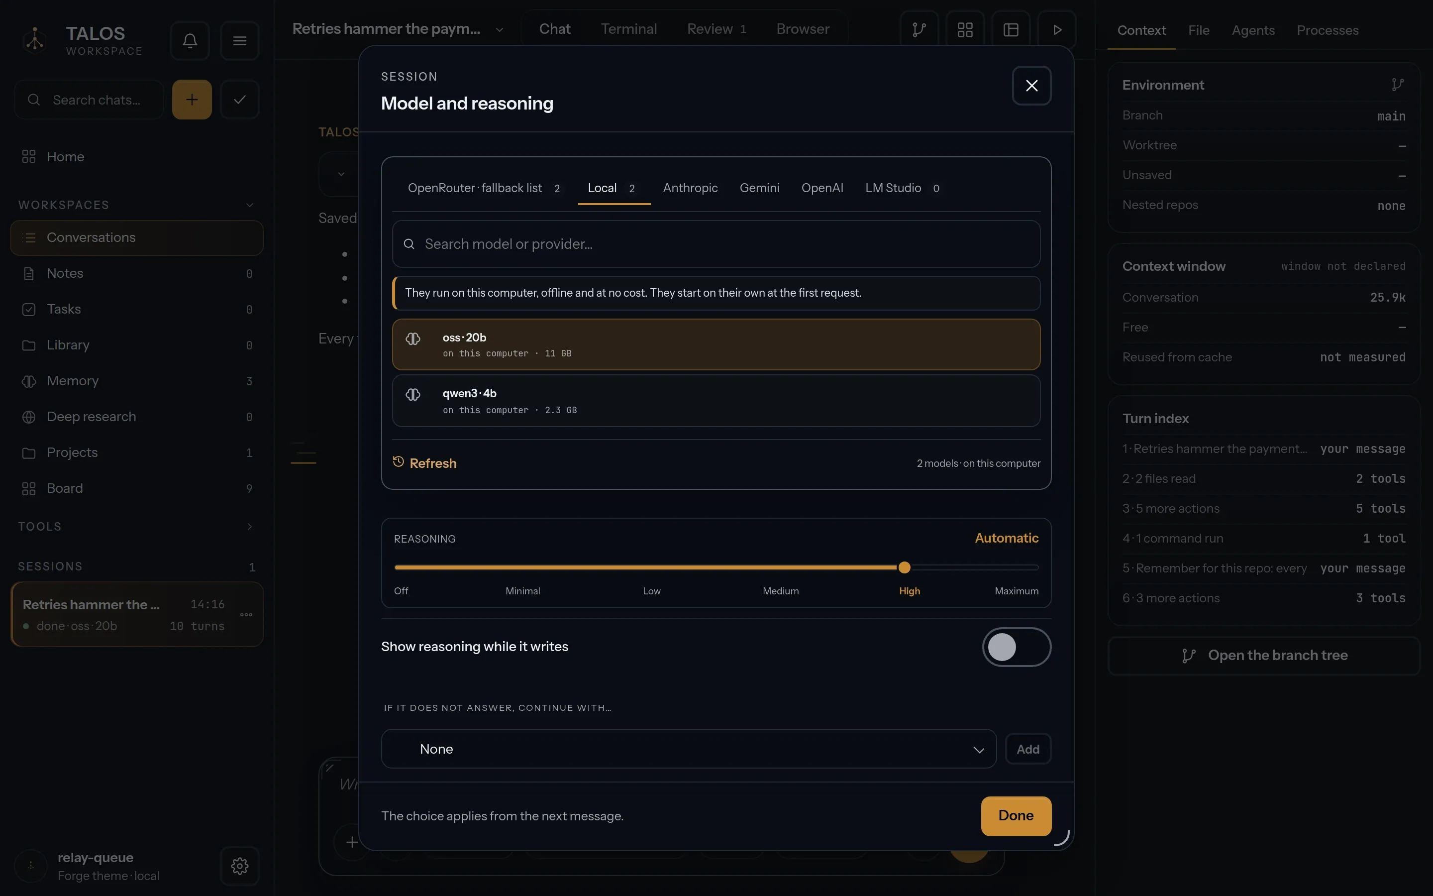Open the None fallback model dropdown

[689, 749]
